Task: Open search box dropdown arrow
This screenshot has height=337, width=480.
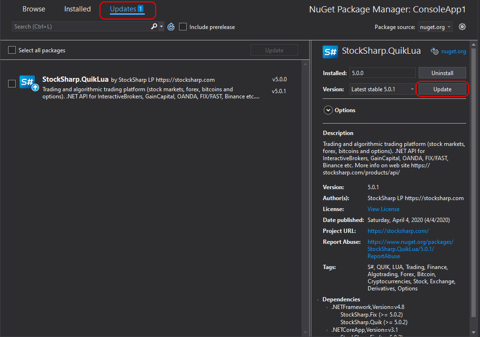Action: click(161, 27)
